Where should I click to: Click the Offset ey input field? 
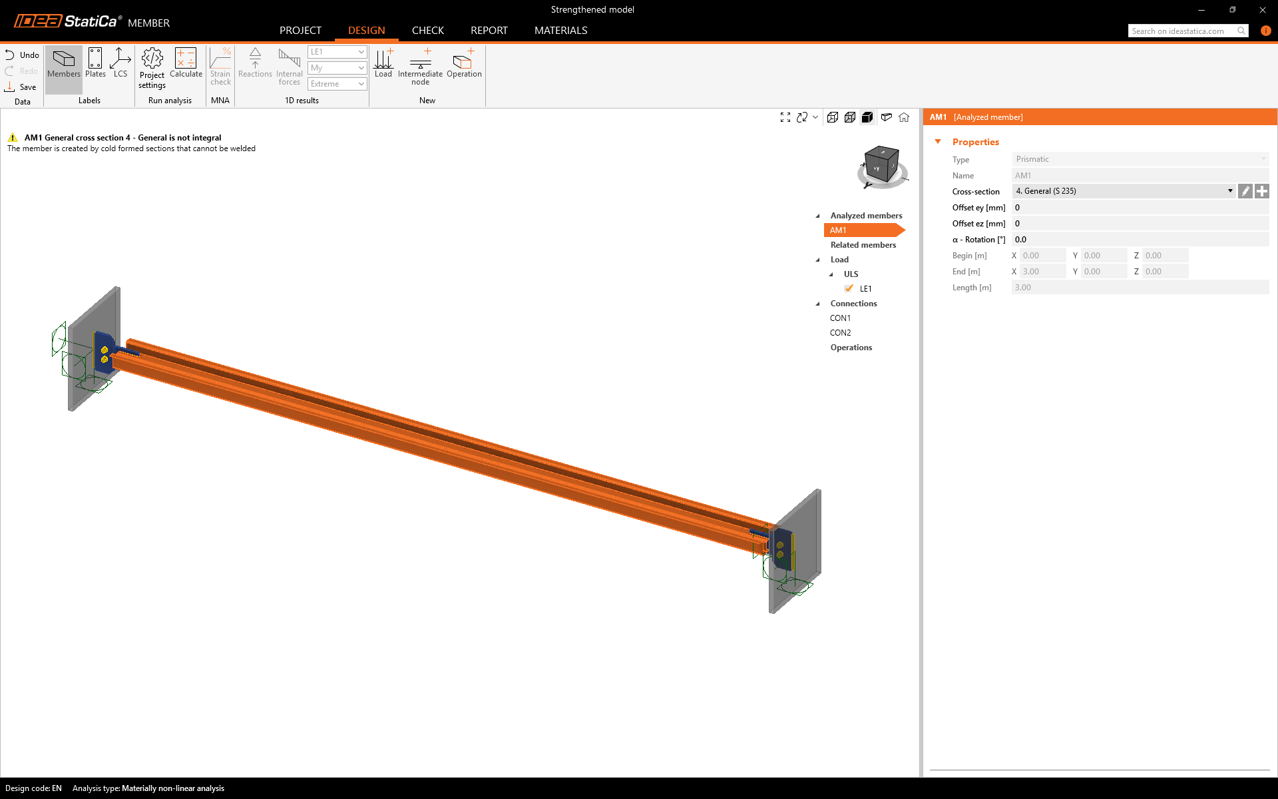click(1140, 208)
